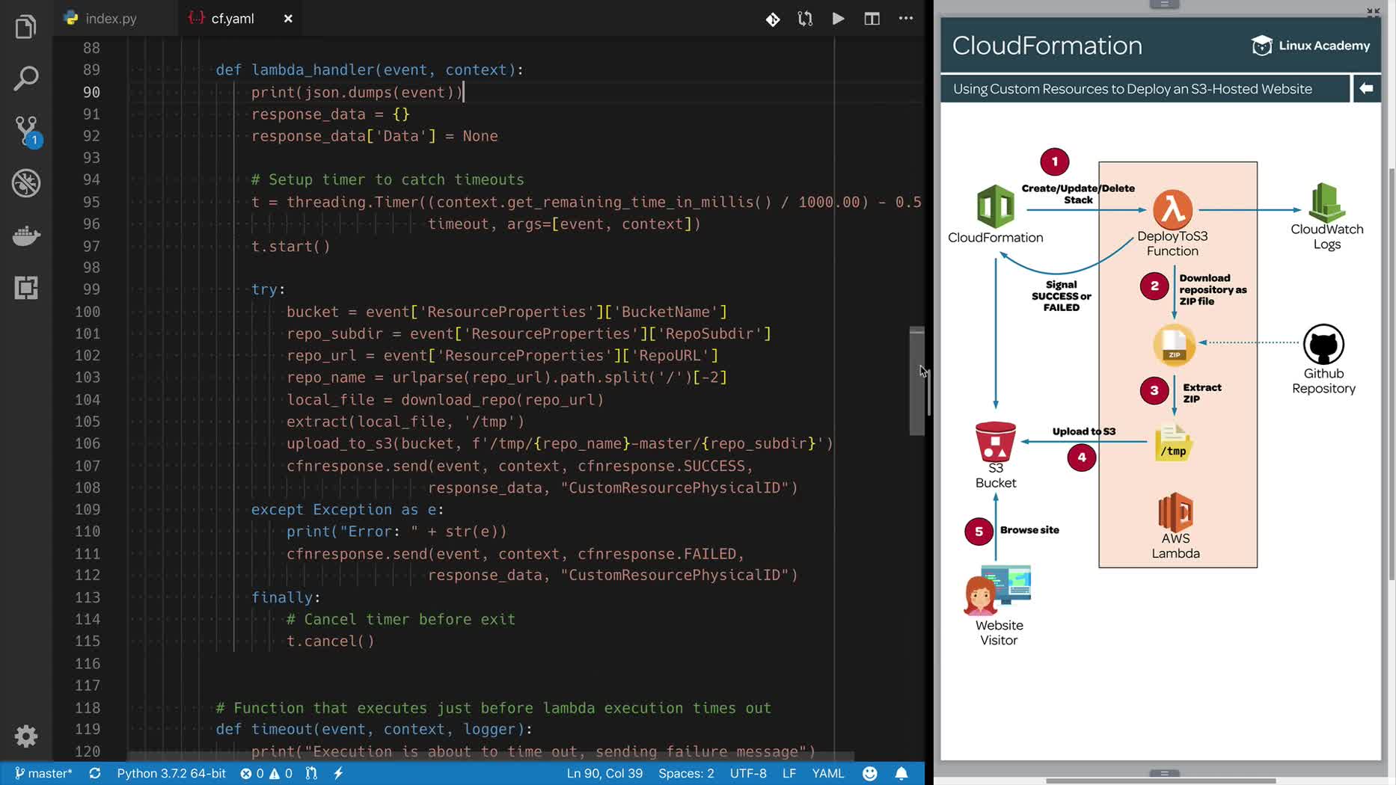Viewport: 1396px width, 785px height.
Task: Open the Manage gear settings menu
Action: (x=26, y=736)
